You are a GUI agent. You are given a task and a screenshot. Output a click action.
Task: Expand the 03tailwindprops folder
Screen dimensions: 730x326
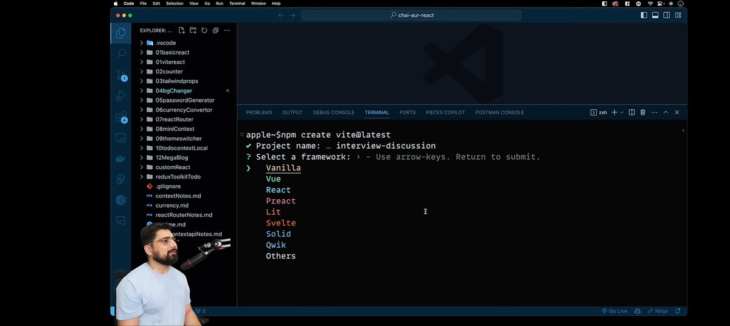[176, 81]
